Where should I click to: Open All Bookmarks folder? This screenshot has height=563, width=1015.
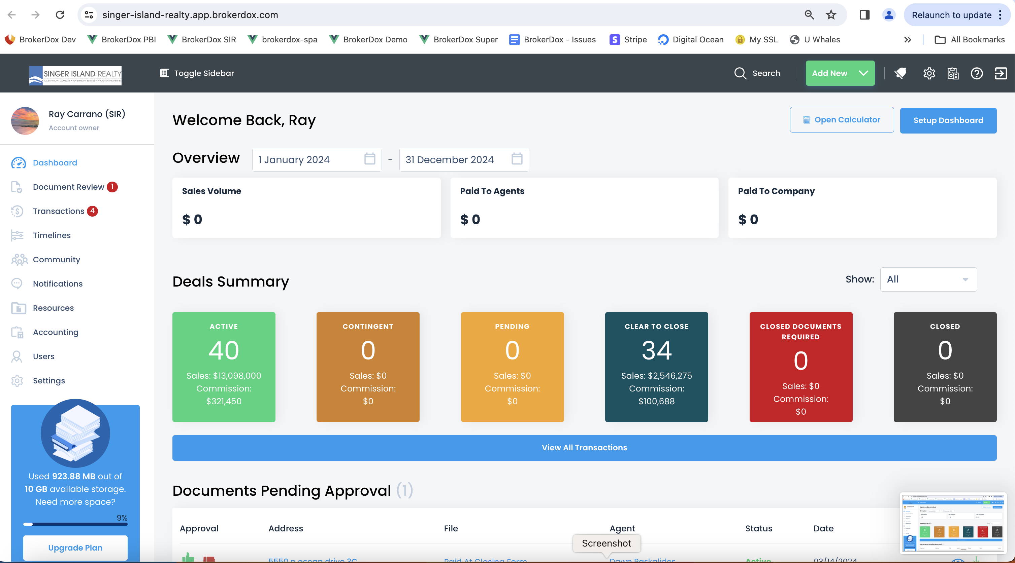click(969, 40)
